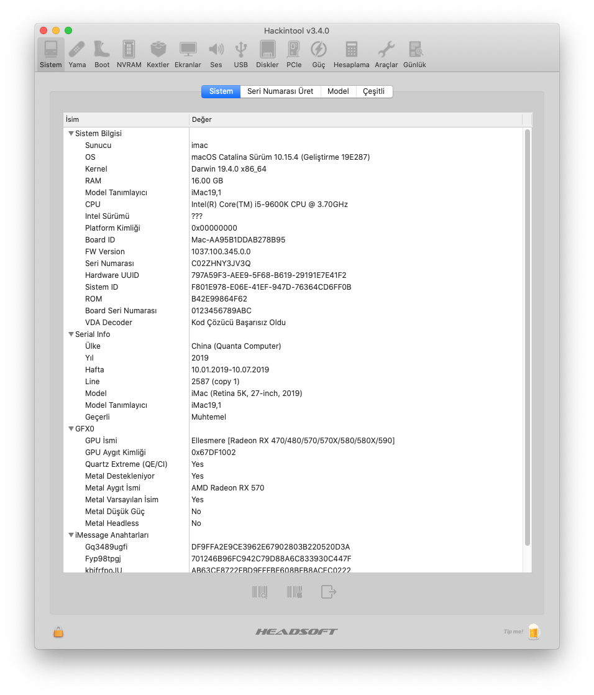Open the Hesaplama calculator icon
Viewport: 594px width, 695px height.
351,53
